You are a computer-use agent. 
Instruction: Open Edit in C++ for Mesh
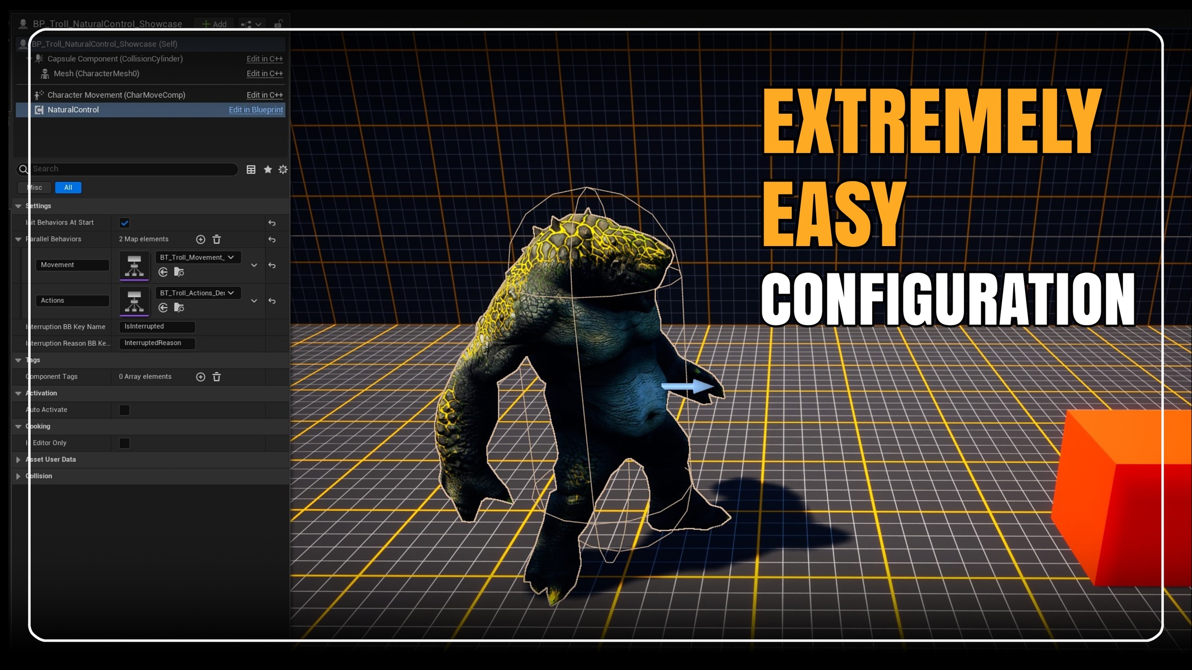coord(264,74)
